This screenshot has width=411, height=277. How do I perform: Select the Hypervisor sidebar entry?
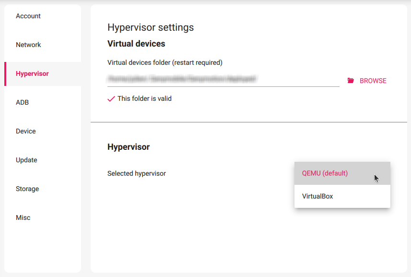(x=32, y=73)
